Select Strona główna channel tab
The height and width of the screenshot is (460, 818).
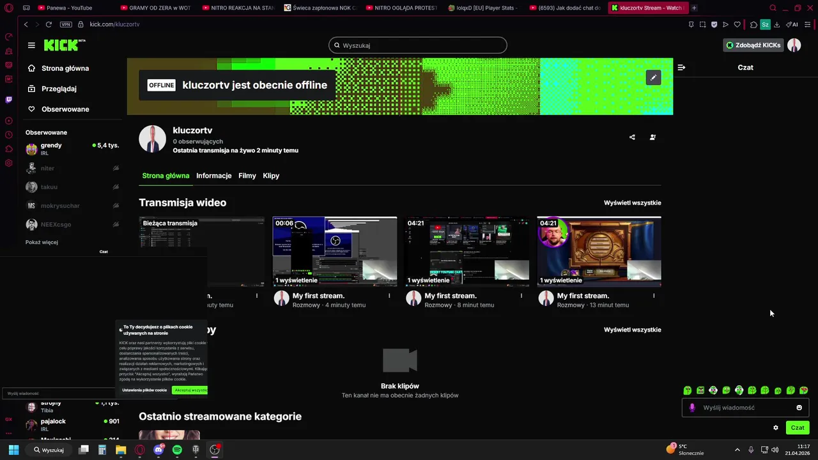pyautogui.click(x=166, y=176)
